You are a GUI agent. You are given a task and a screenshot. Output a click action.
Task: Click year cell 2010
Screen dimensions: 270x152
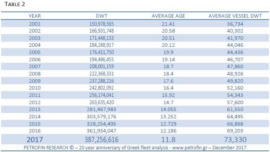(35, 88)
